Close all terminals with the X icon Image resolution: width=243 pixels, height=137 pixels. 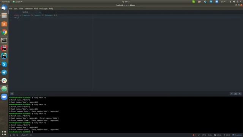pyautogui.click(x=17, y=135)
